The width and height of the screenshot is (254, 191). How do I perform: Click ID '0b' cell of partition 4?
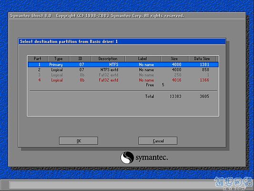(82, 80)
